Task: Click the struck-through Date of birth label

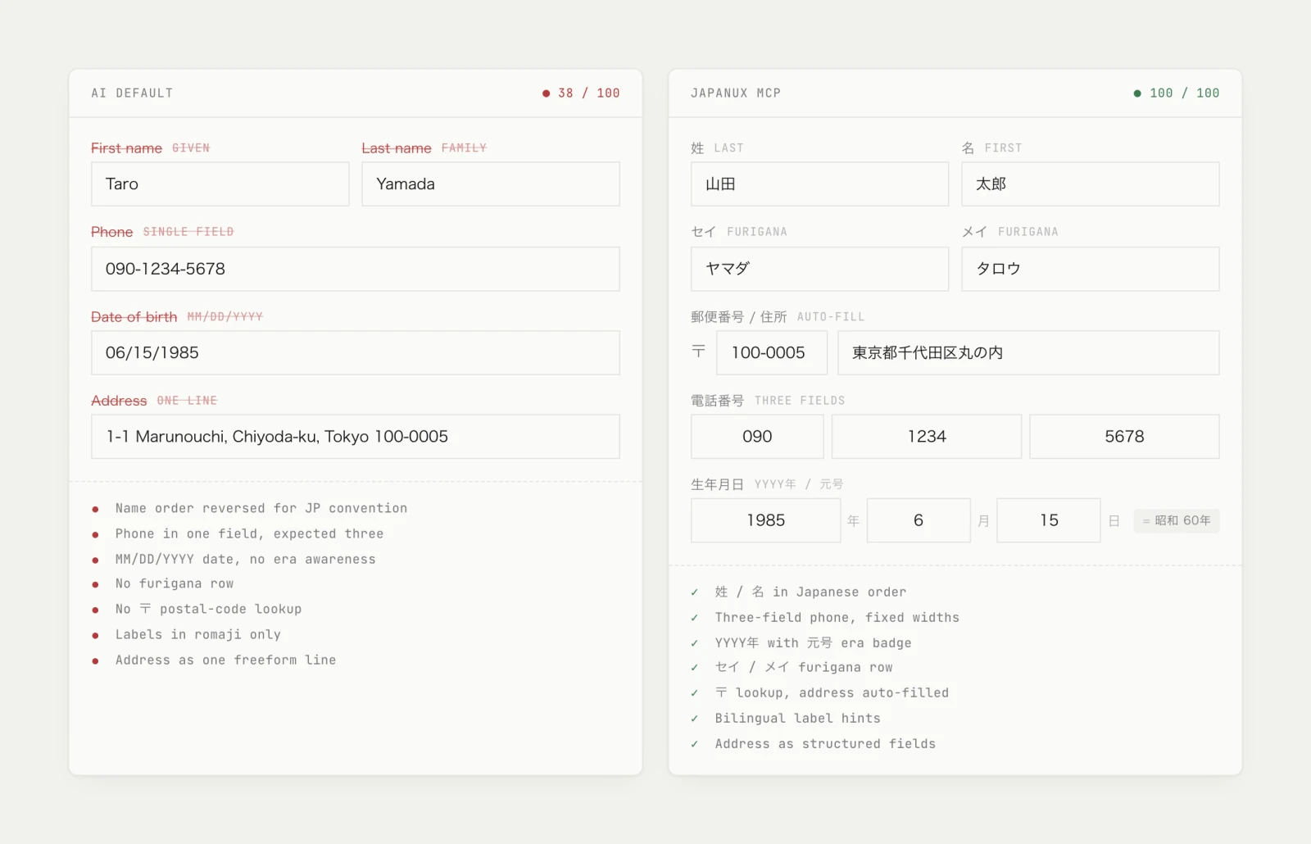Action: click(134, 317)
